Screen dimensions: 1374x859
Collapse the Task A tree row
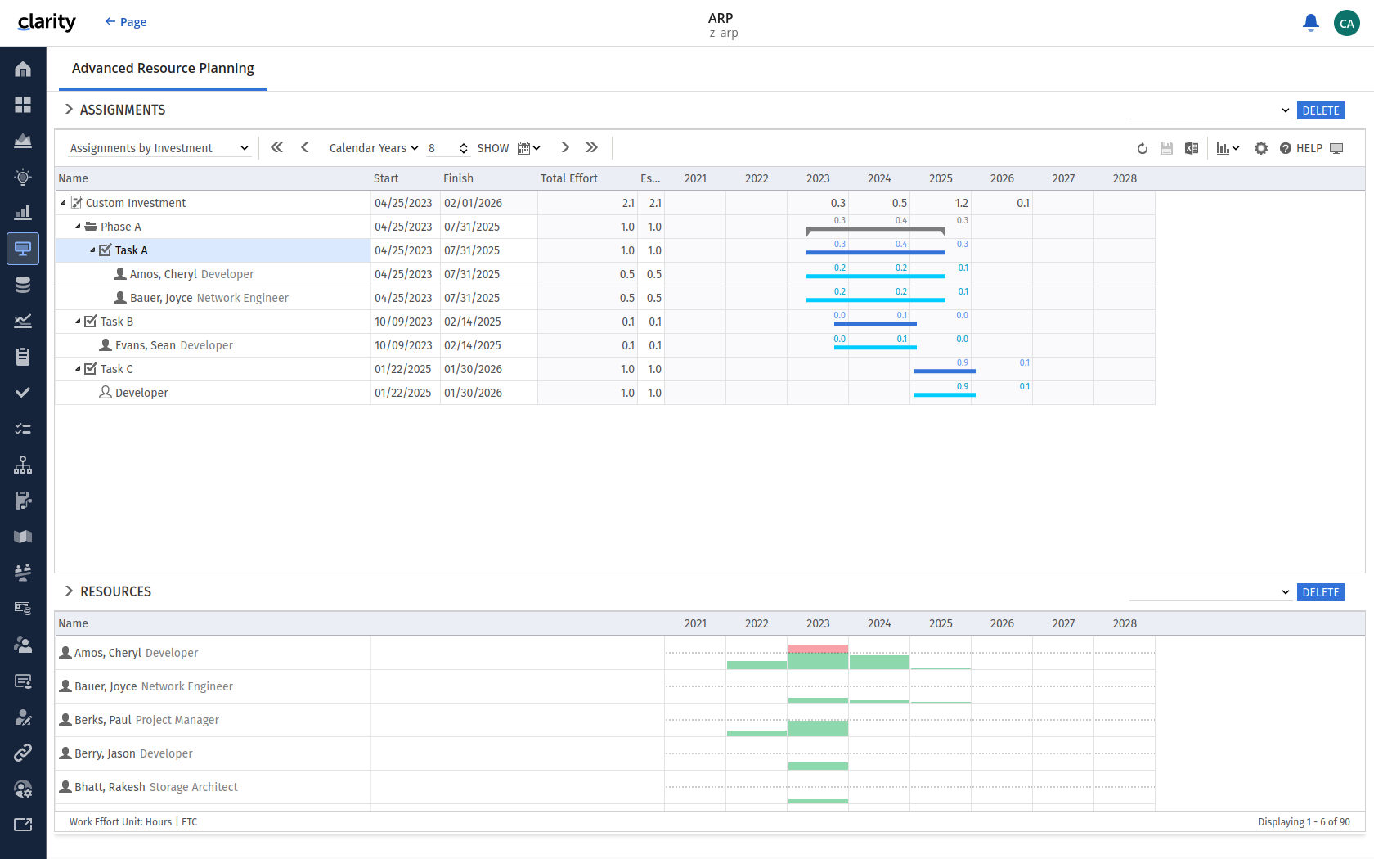92,250
